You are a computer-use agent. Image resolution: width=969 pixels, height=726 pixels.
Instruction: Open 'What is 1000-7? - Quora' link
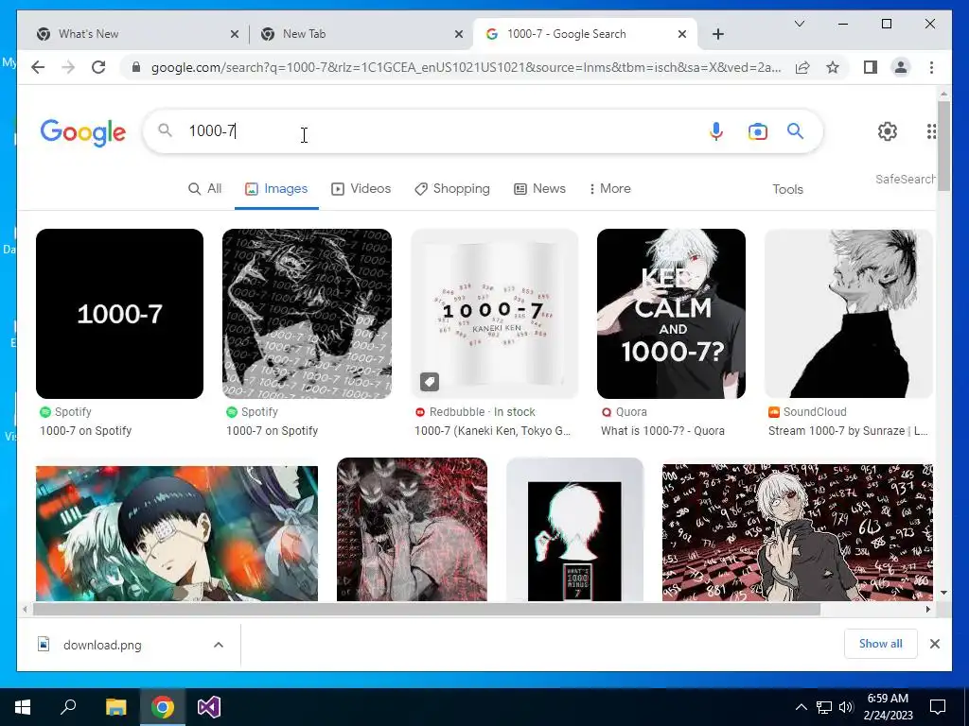[662, 431]
